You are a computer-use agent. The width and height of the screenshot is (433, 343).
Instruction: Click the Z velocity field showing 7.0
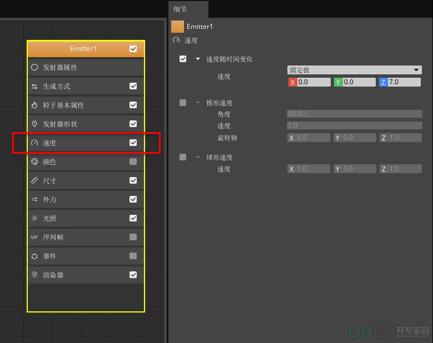pos(404,82)
